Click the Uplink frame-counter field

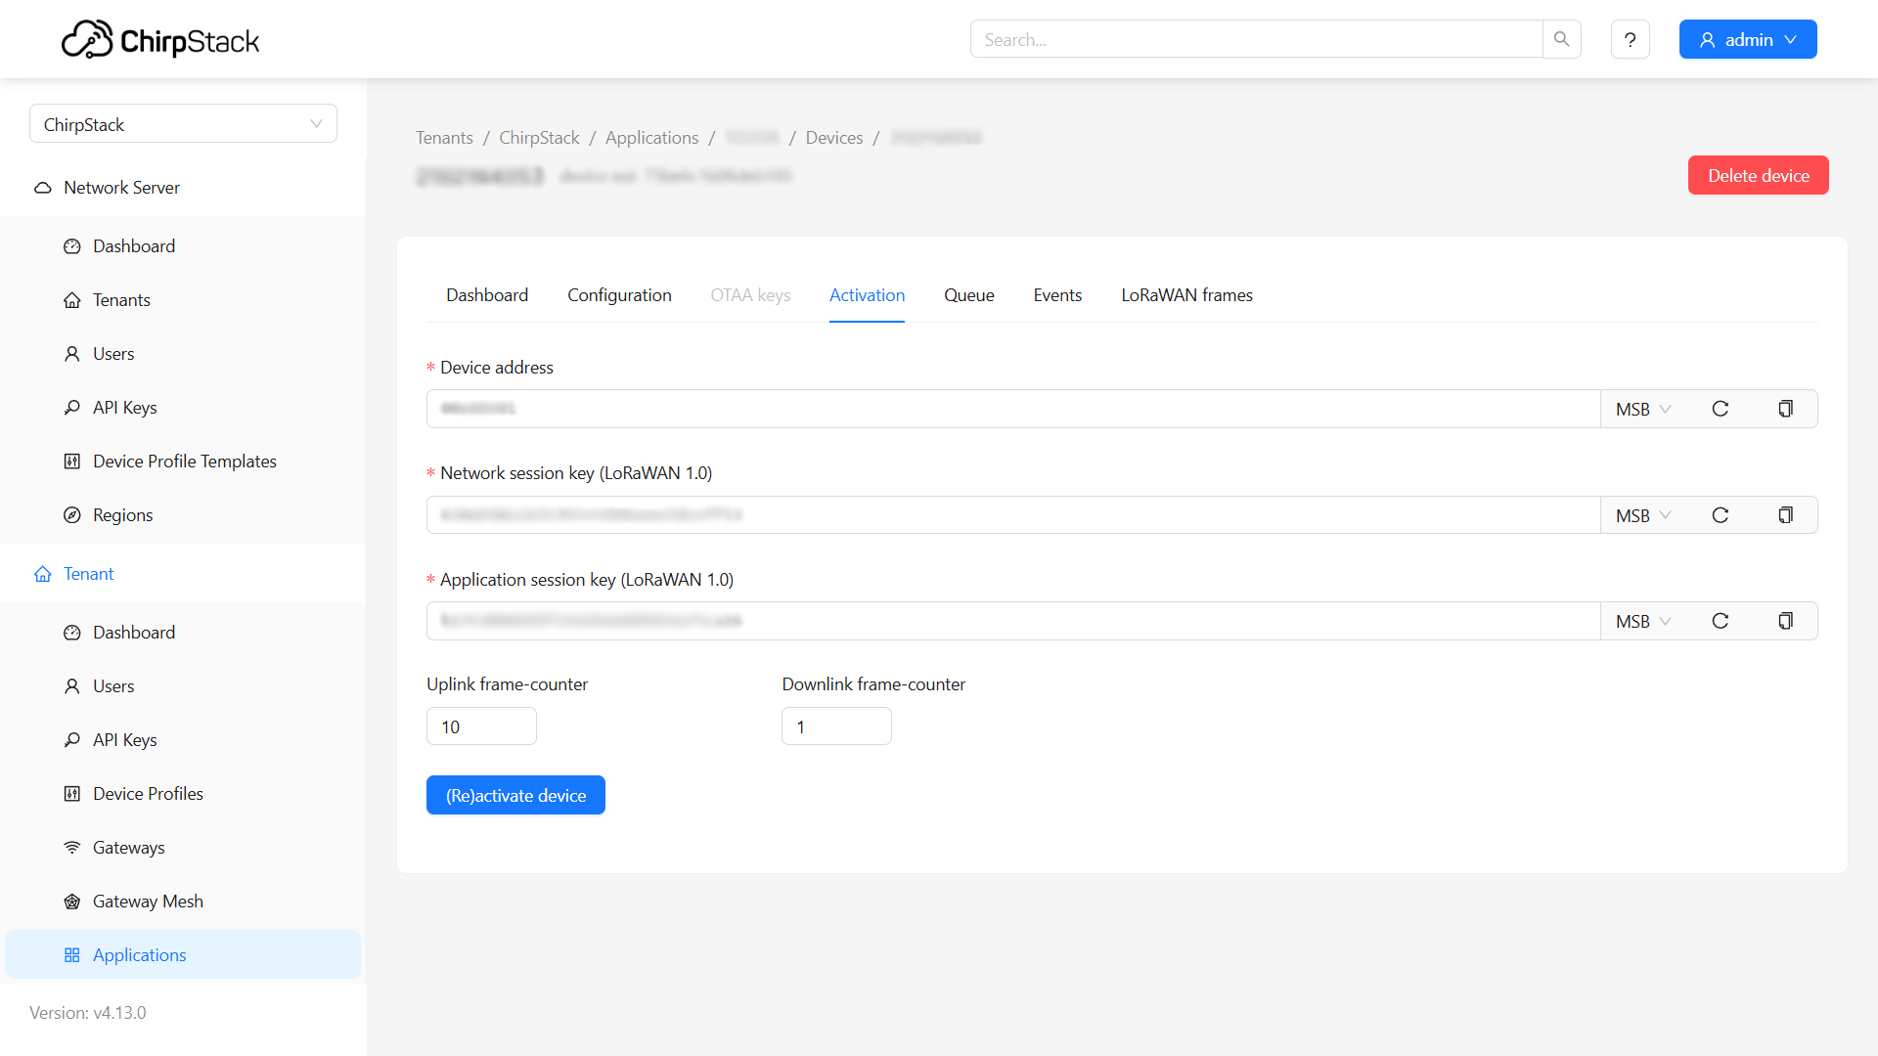click(481, 726)
